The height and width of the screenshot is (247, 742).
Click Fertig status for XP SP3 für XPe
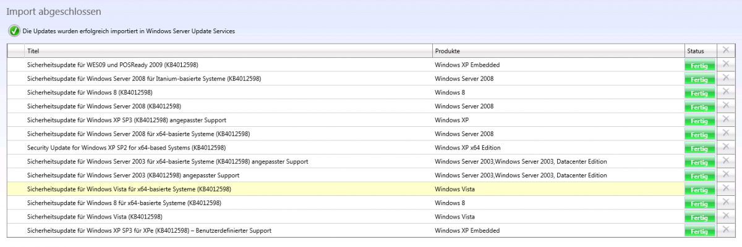coord(699,232)
